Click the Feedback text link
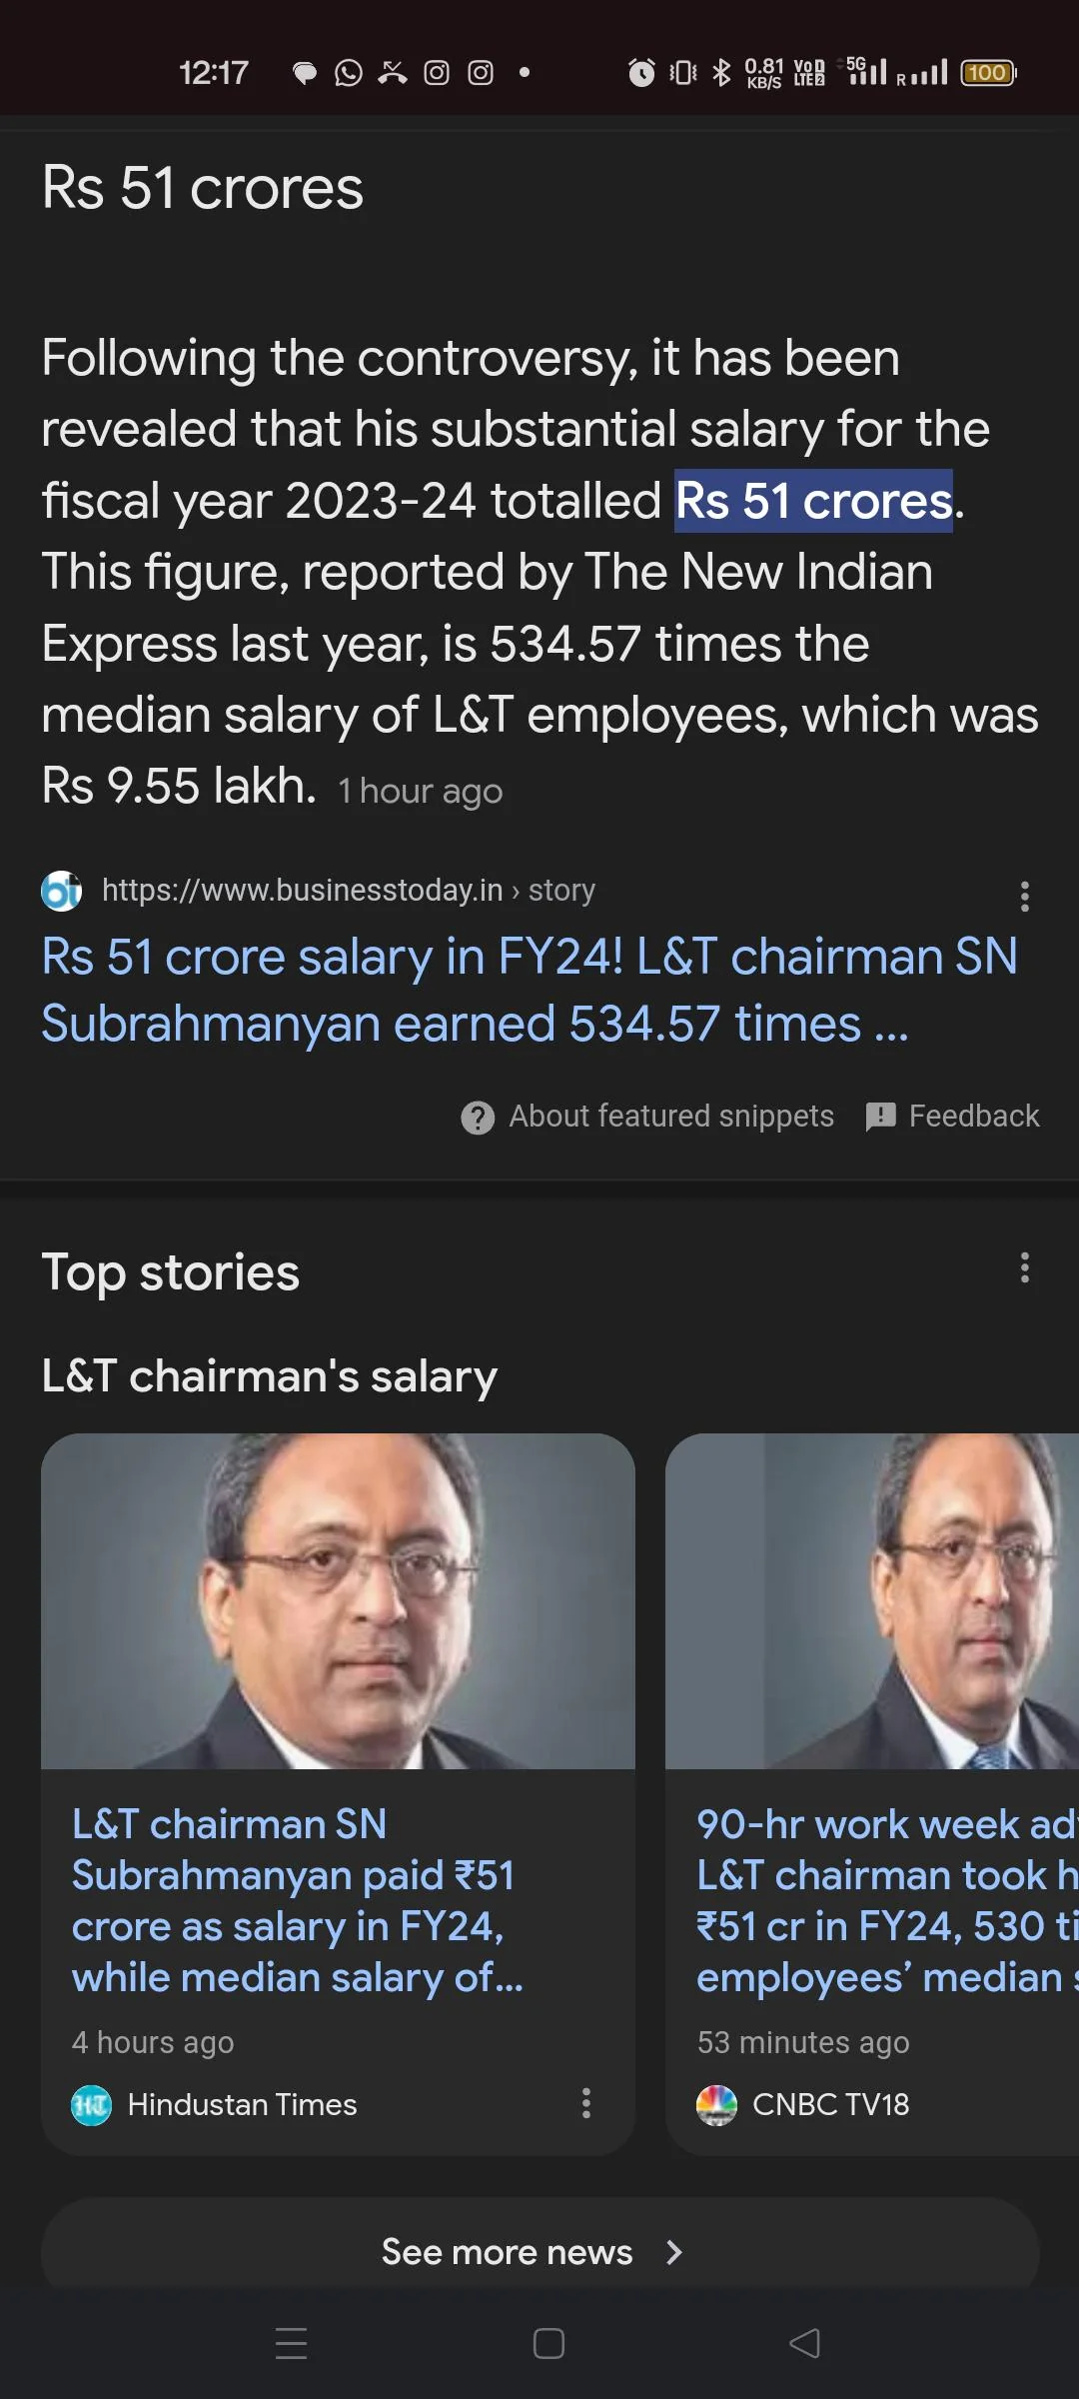Viewport: 1079px width, 2399px height. pos(974,1116)
